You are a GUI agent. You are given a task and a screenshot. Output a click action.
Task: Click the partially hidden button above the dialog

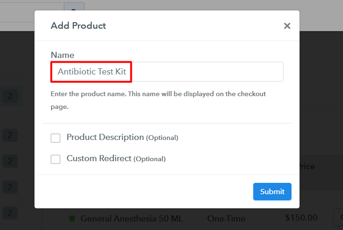[x=77, y=9]
